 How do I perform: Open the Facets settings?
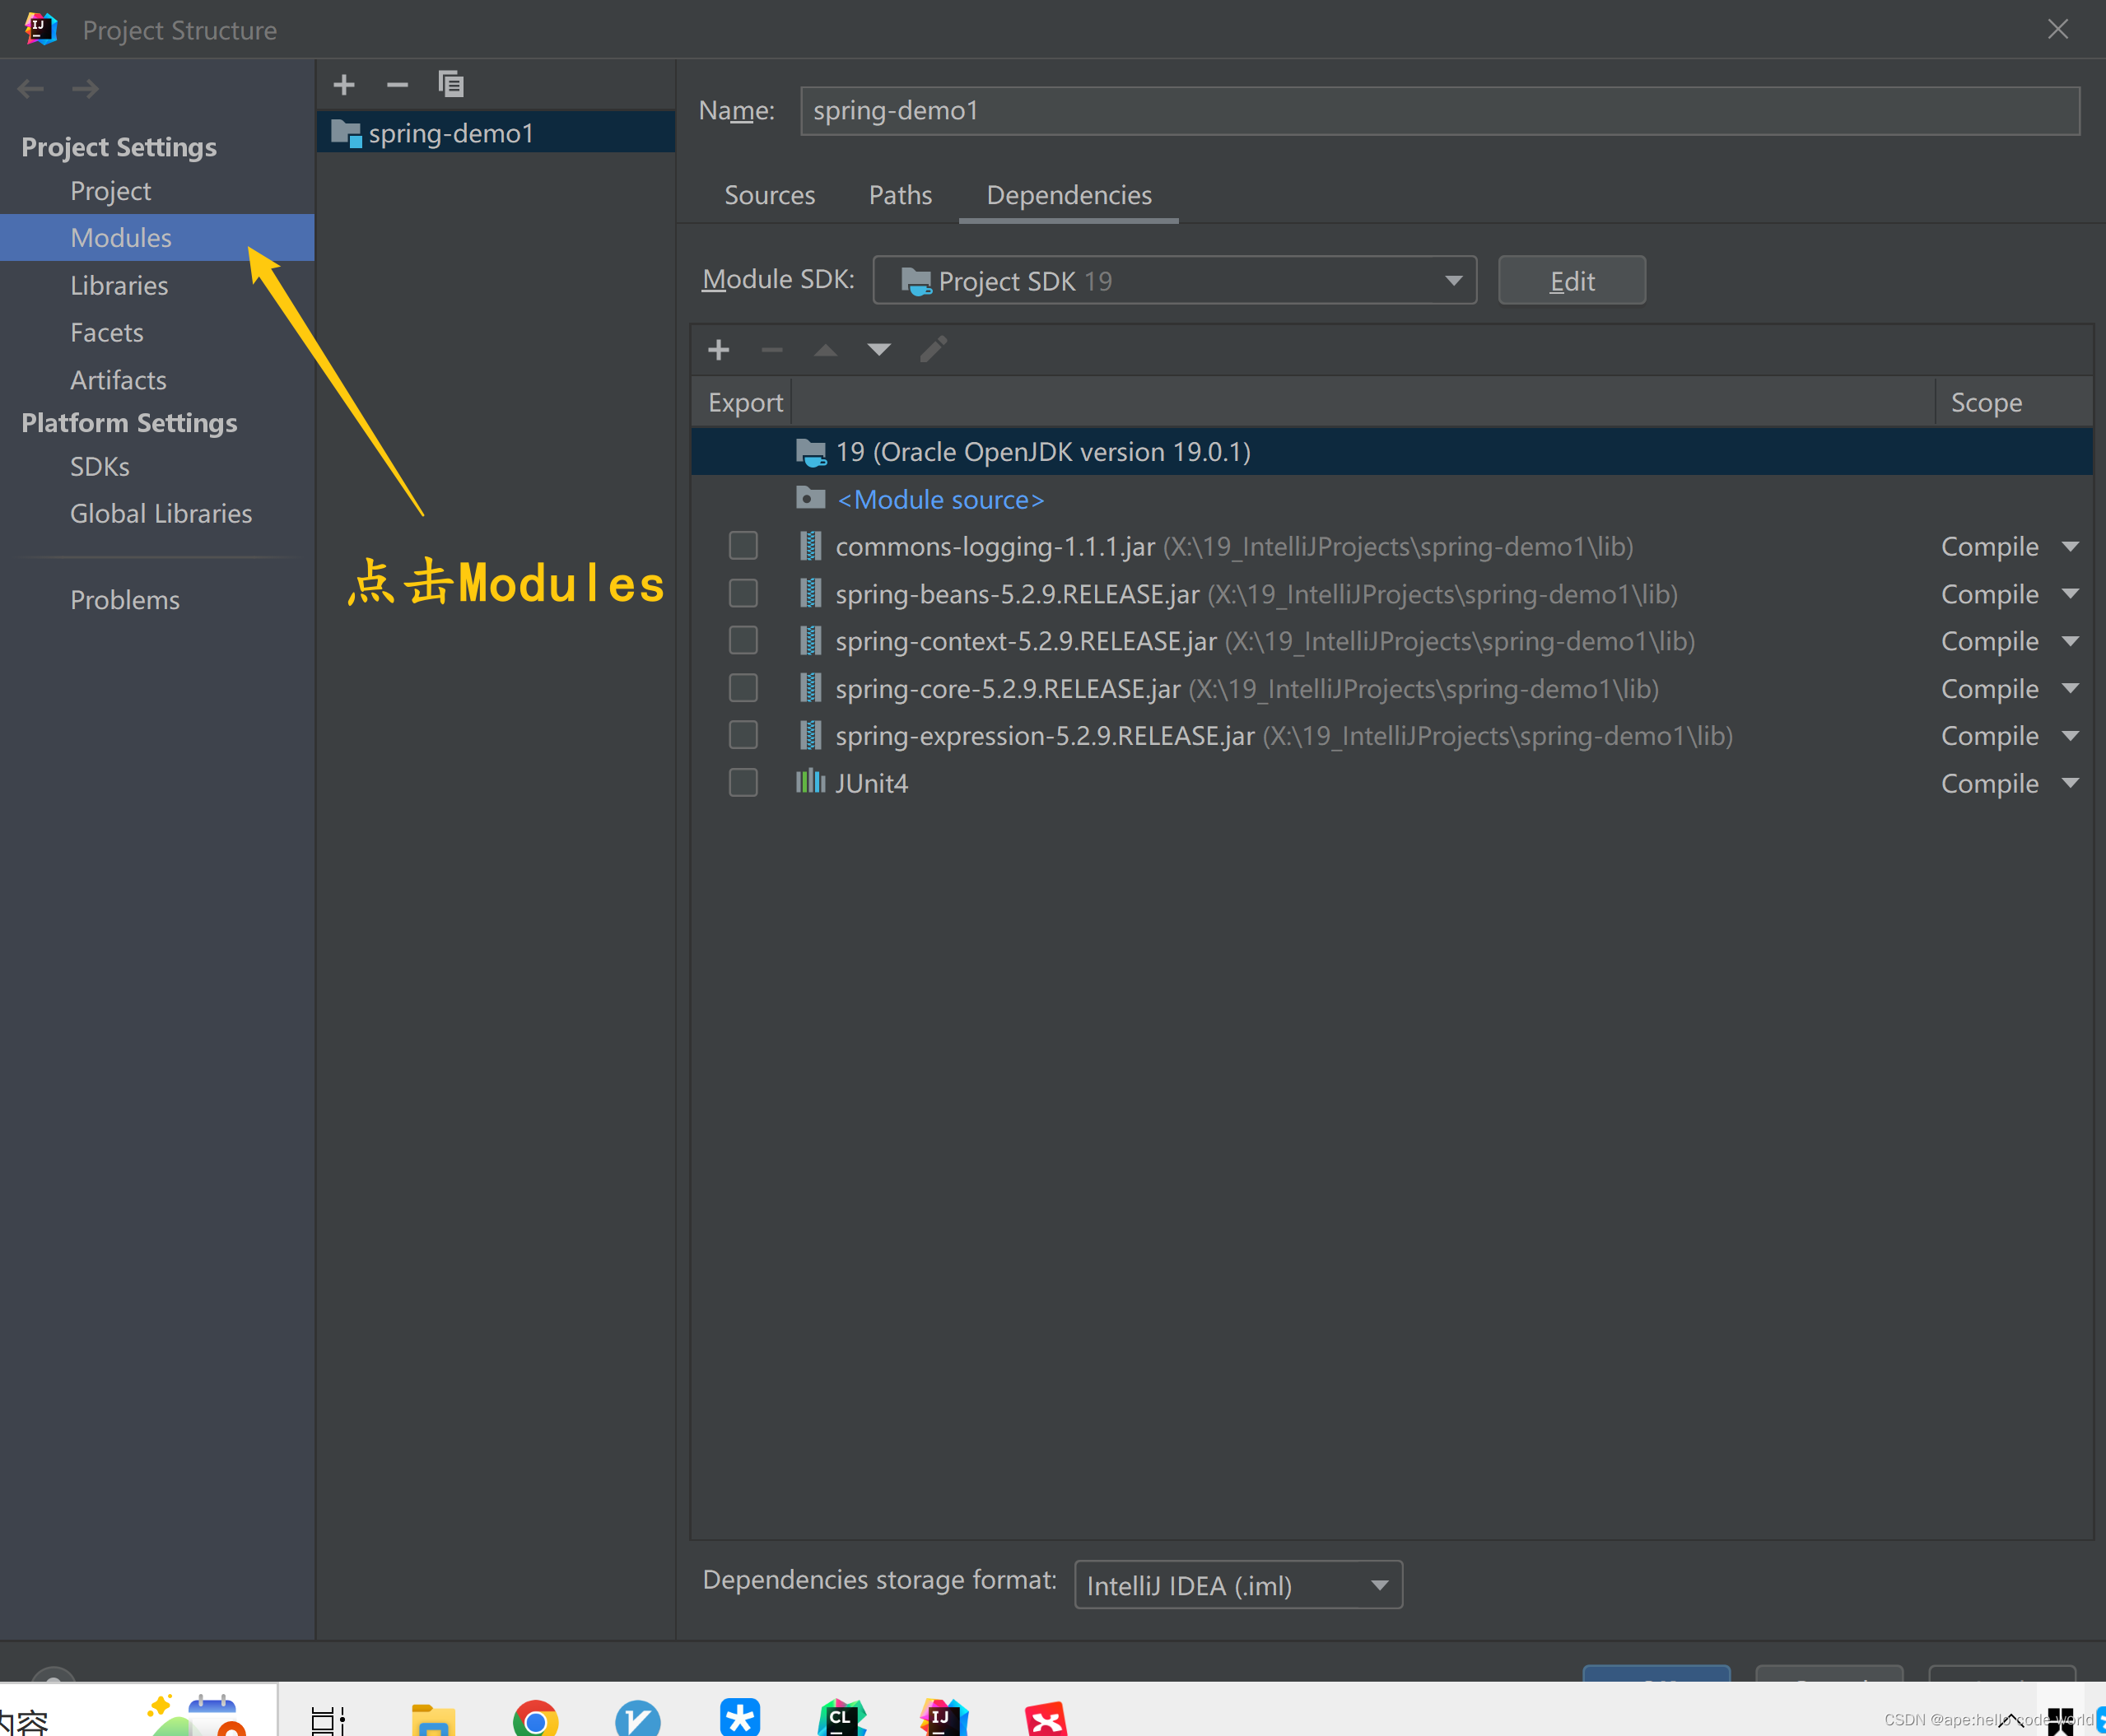107,332
